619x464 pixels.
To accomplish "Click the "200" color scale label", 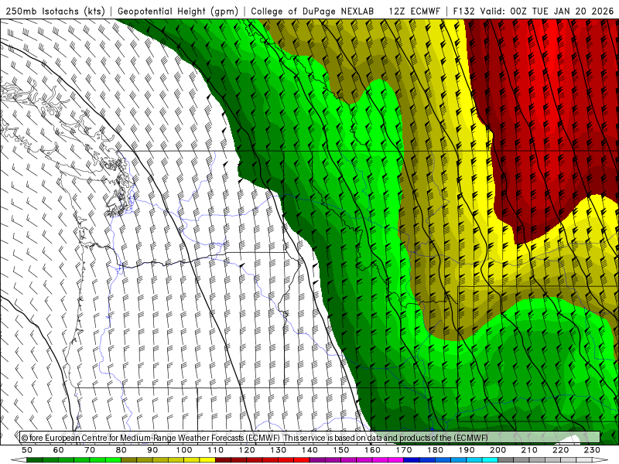I will pyautogui.click(x=498, y=450).
